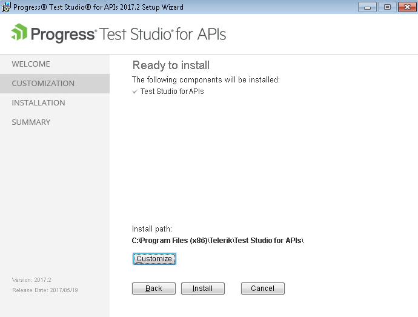Click the 'Version: 2017.2' text
418x317 pixels.
pyautogui.click(x=32, y=280)
